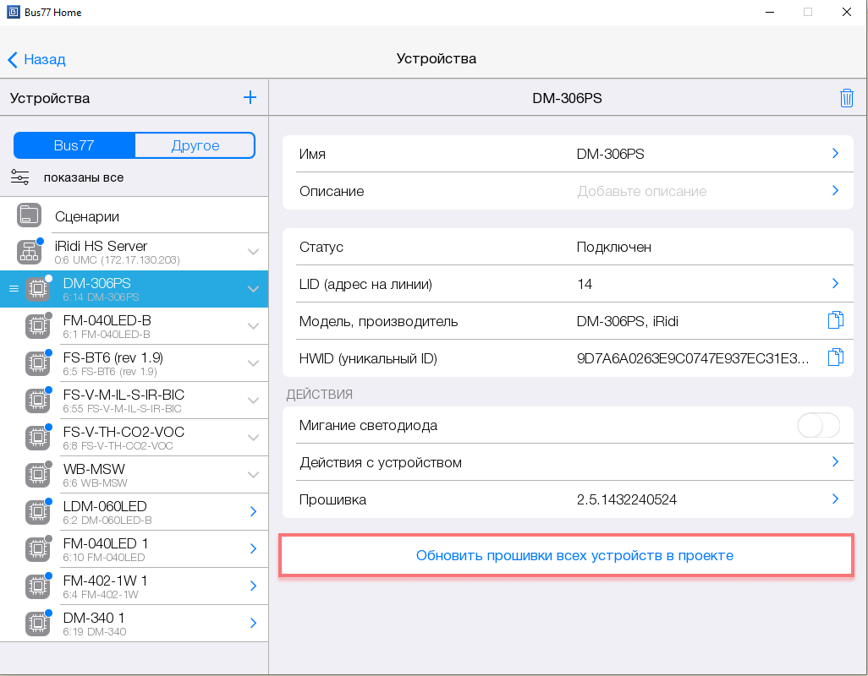Switch to the Bus77 tab
This screenshot has width=868, height=676.
point(74,145)
